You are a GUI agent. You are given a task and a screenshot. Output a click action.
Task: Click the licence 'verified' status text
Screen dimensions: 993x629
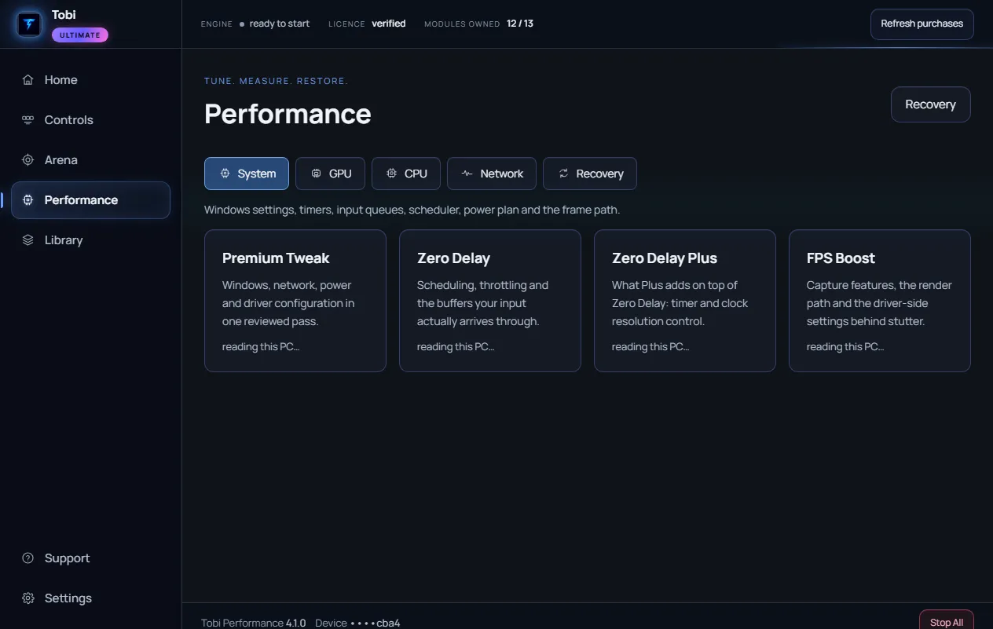pyautogui.click(x=389, y=24)
